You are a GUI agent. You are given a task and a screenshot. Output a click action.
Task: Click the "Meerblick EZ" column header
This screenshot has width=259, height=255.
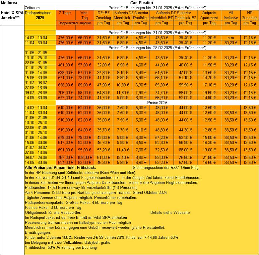[x=162, y=18]
